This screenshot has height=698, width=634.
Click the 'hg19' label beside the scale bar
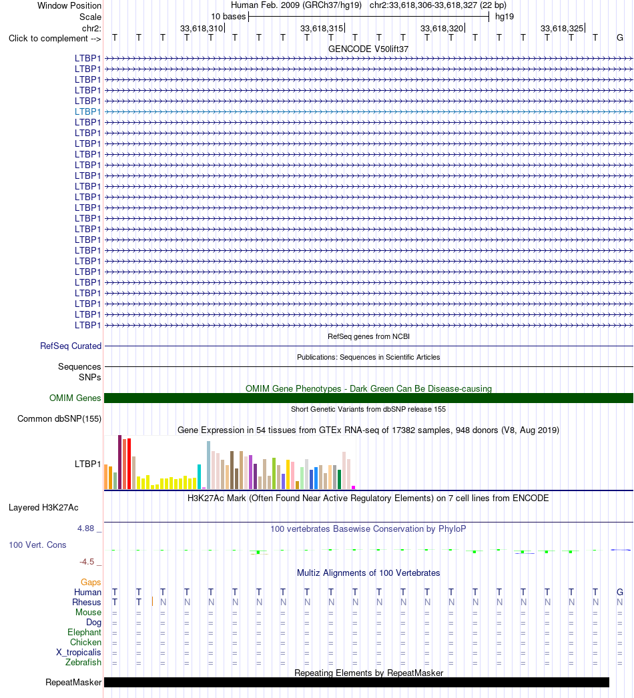505,17
